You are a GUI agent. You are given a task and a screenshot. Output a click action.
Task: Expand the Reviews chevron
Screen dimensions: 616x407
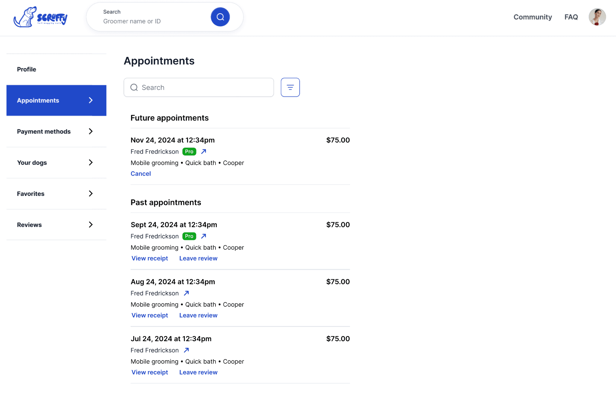coord(91,225)
